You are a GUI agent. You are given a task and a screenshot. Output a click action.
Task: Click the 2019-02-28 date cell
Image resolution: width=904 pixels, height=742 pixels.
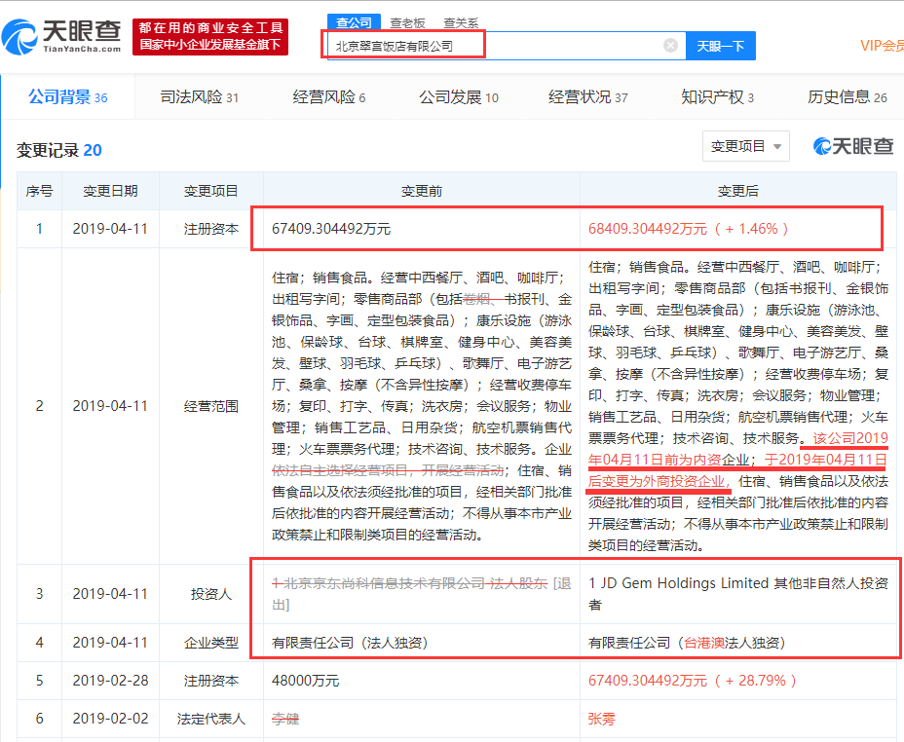[x=110, y=681]
